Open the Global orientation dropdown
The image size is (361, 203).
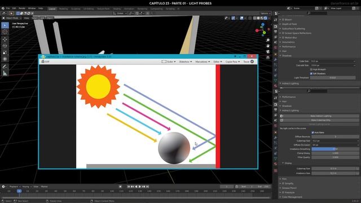[x=120, y=14]
